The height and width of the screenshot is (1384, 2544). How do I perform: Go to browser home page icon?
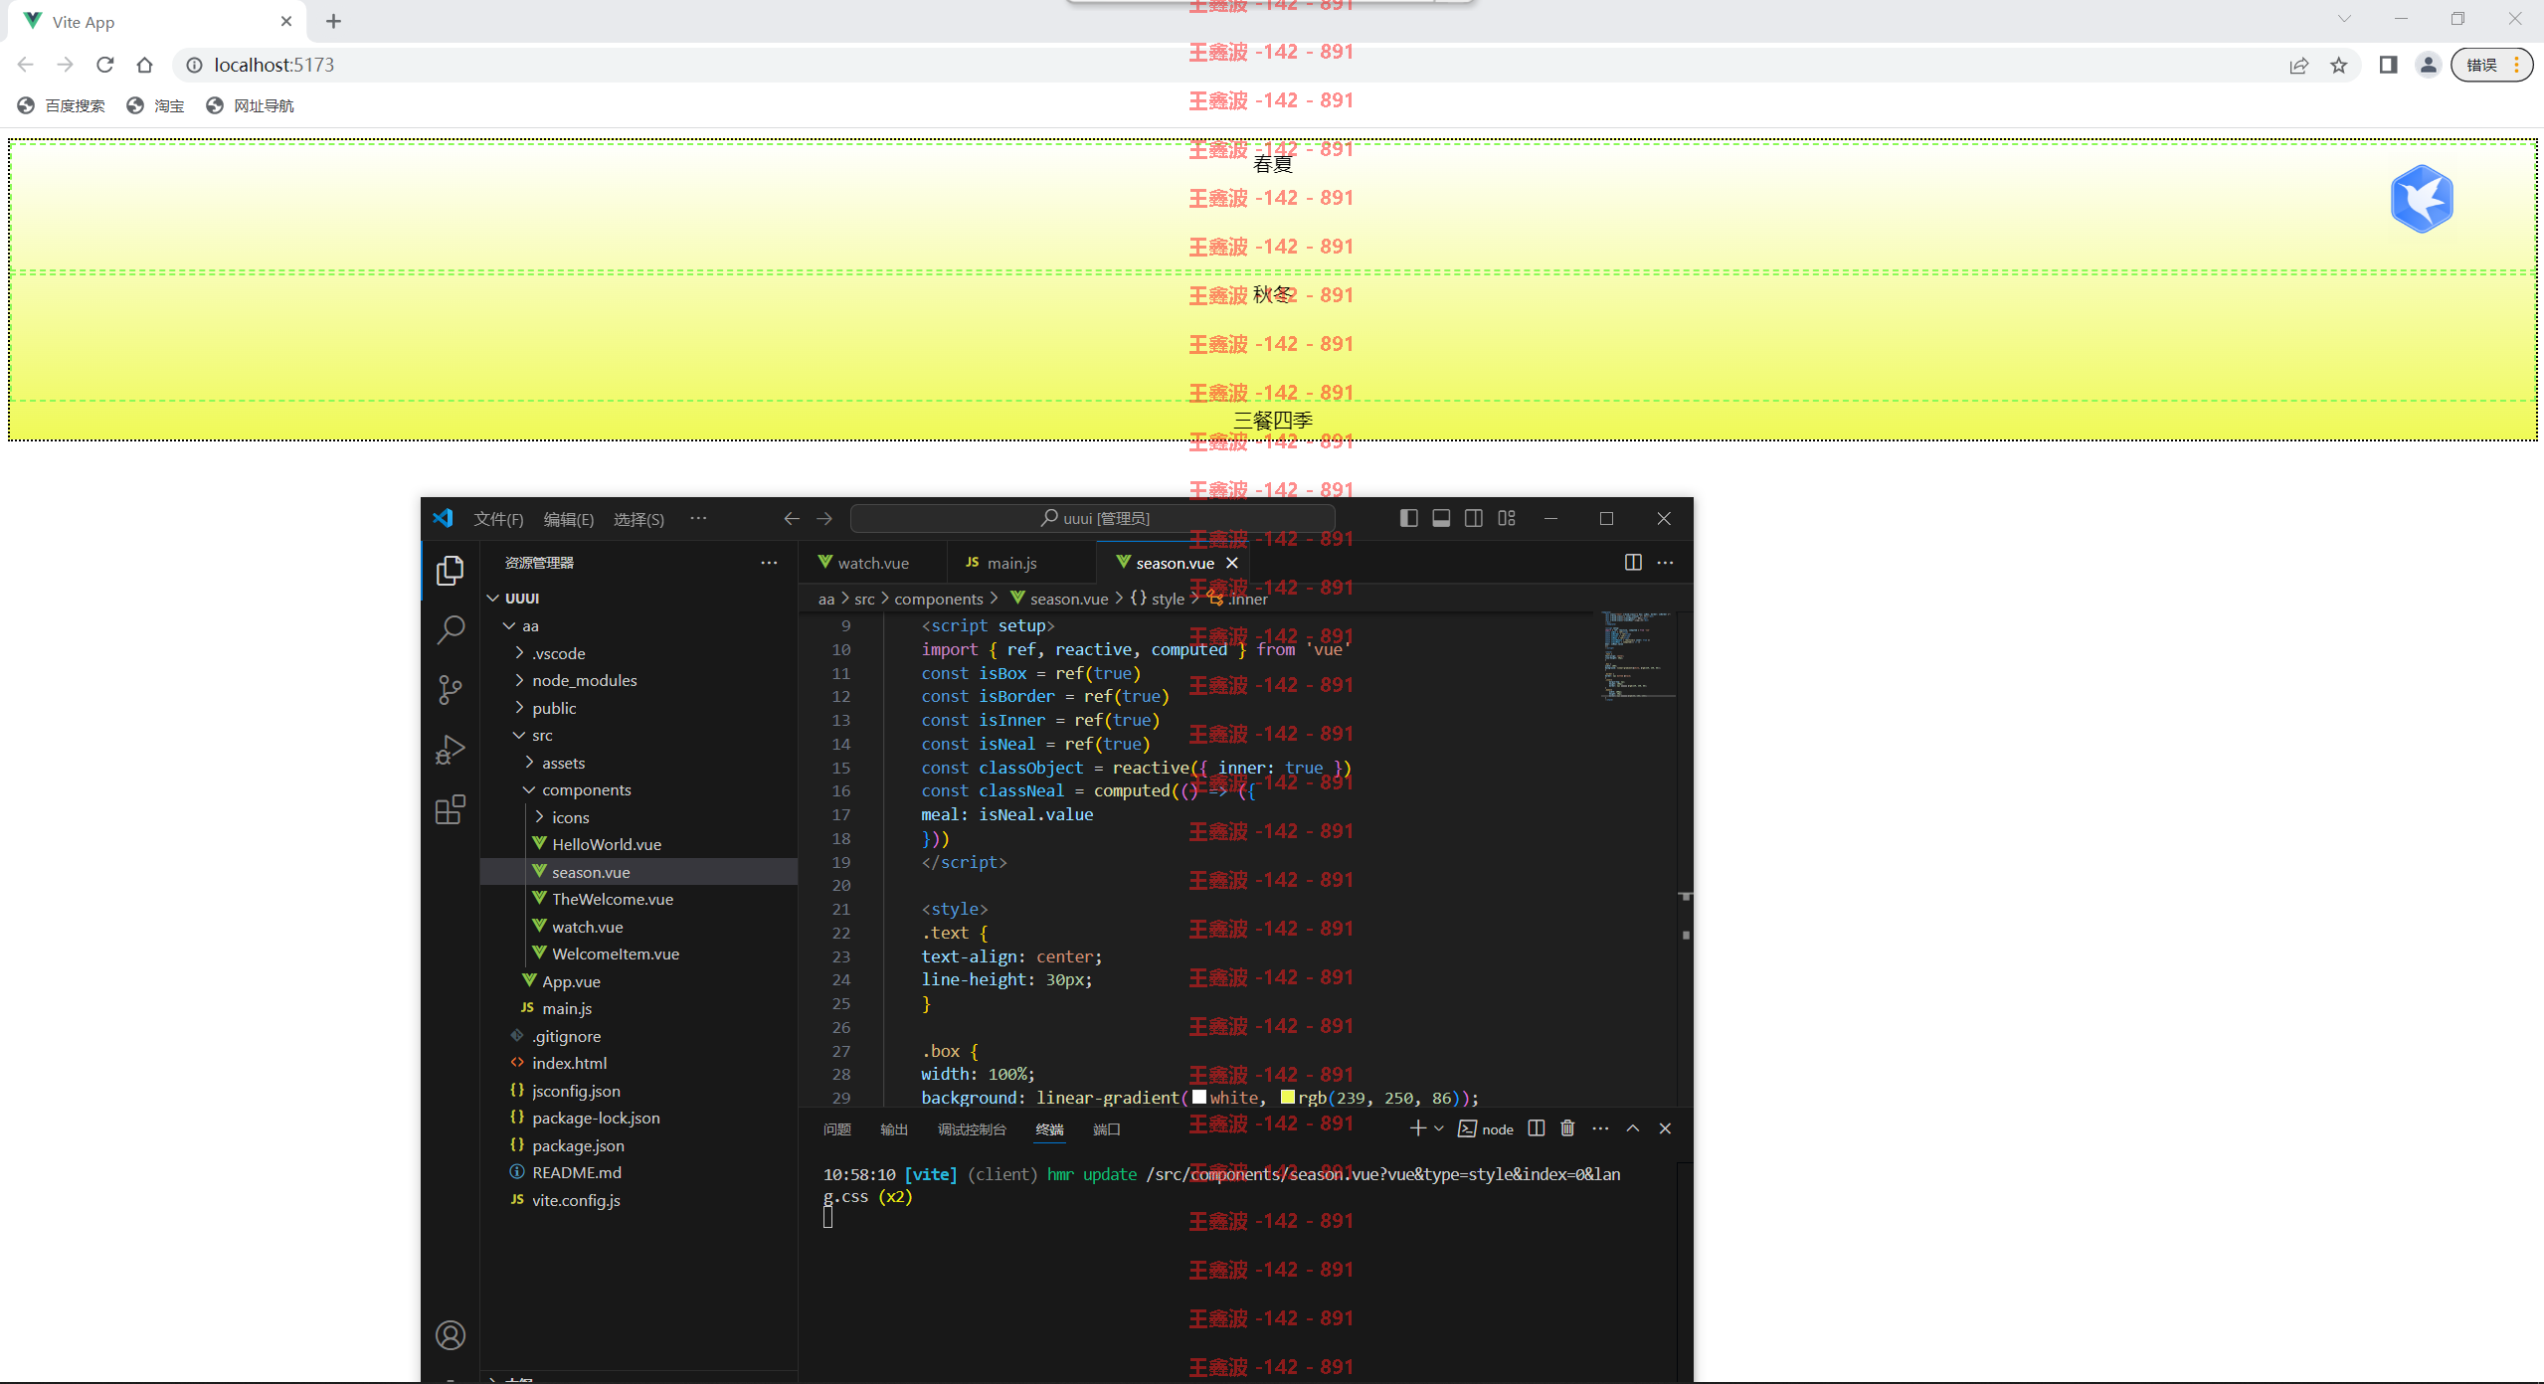(145, 65)
